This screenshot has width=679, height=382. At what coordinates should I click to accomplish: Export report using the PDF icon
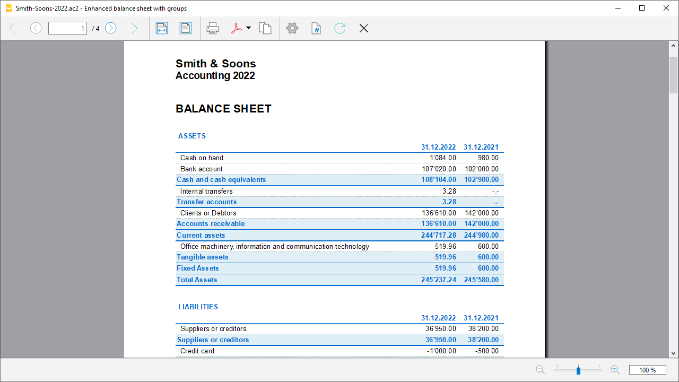pos(236,28)
